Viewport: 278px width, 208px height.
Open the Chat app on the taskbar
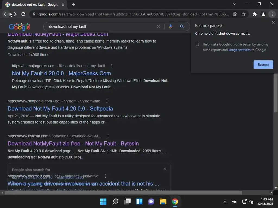(151, 201)
